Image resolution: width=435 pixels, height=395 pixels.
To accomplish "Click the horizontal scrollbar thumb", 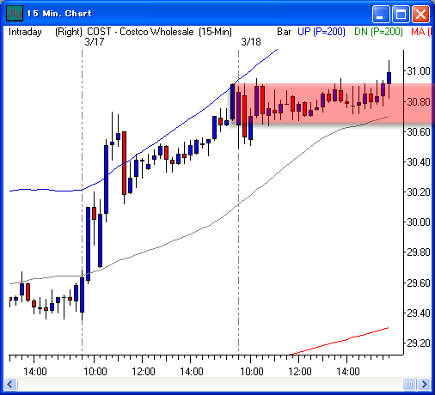I will coord(409,384).
